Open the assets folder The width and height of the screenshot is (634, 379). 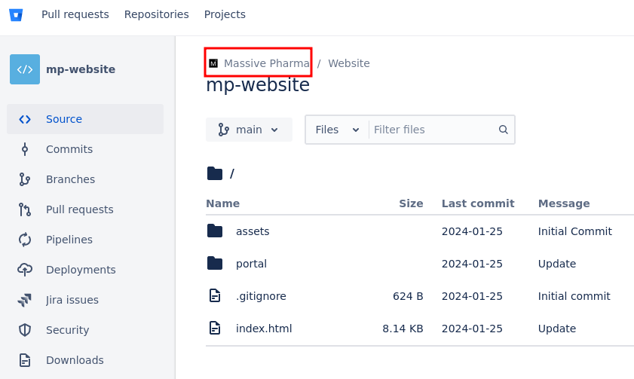(x=253, y=231)
